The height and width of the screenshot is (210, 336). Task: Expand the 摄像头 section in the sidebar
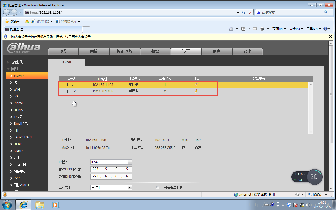(x=17, y=62)
